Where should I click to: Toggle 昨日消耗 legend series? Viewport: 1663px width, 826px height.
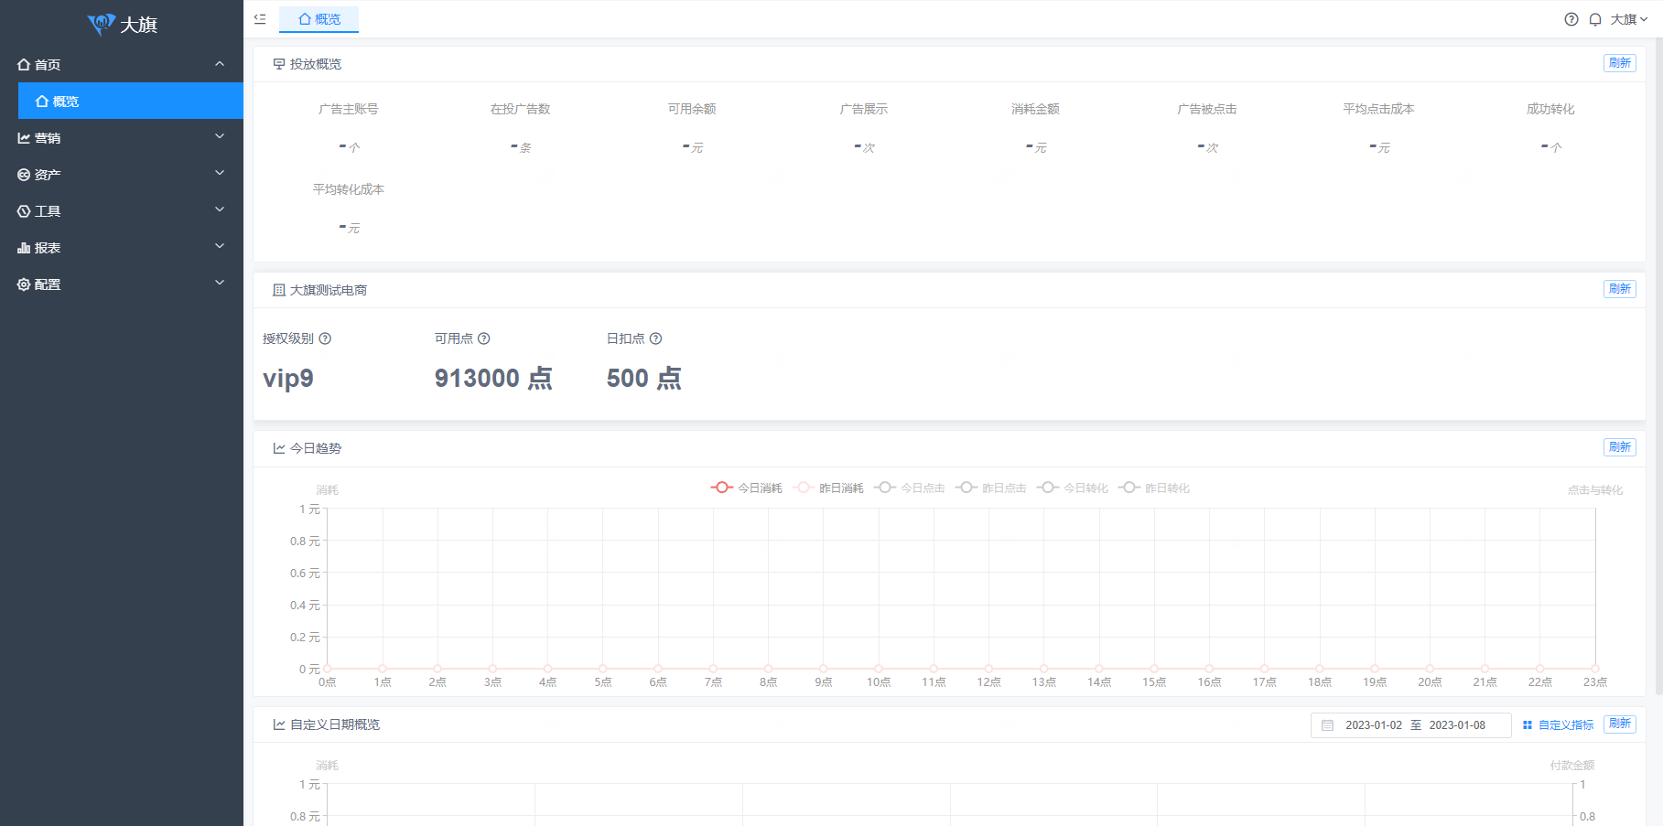pyautogui.click(x=828, y=488)
